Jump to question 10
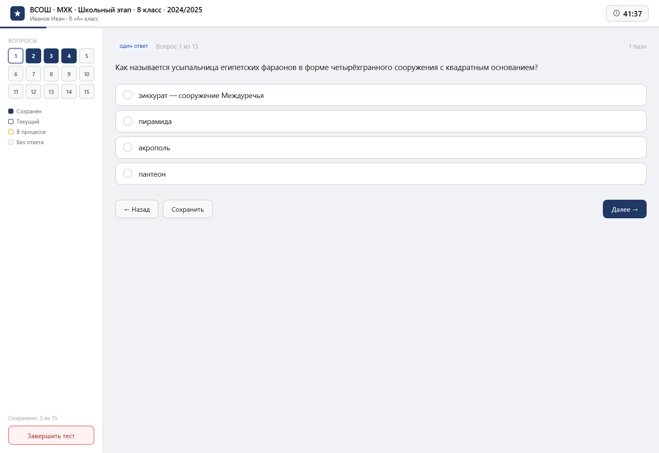This screenshot has width=659, height=453. click(86, 74)
